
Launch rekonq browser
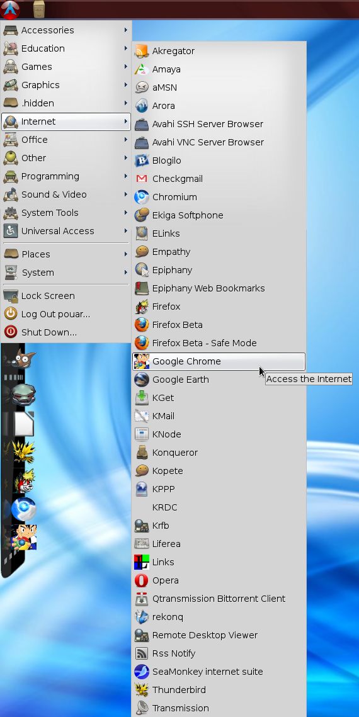tap(219, 617)
